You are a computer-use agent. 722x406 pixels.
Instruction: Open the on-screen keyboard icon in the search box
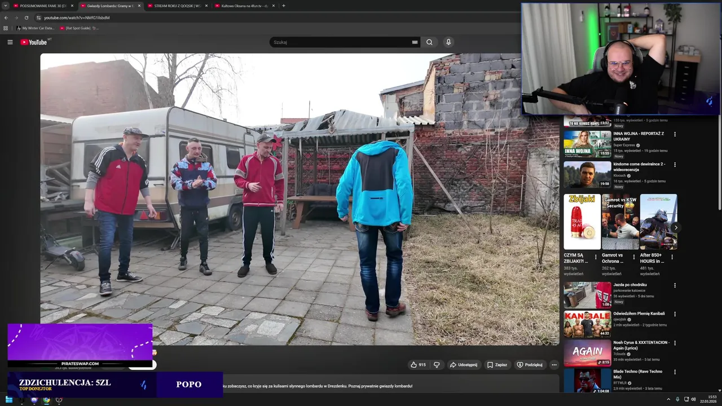click(x=415, y=42)
